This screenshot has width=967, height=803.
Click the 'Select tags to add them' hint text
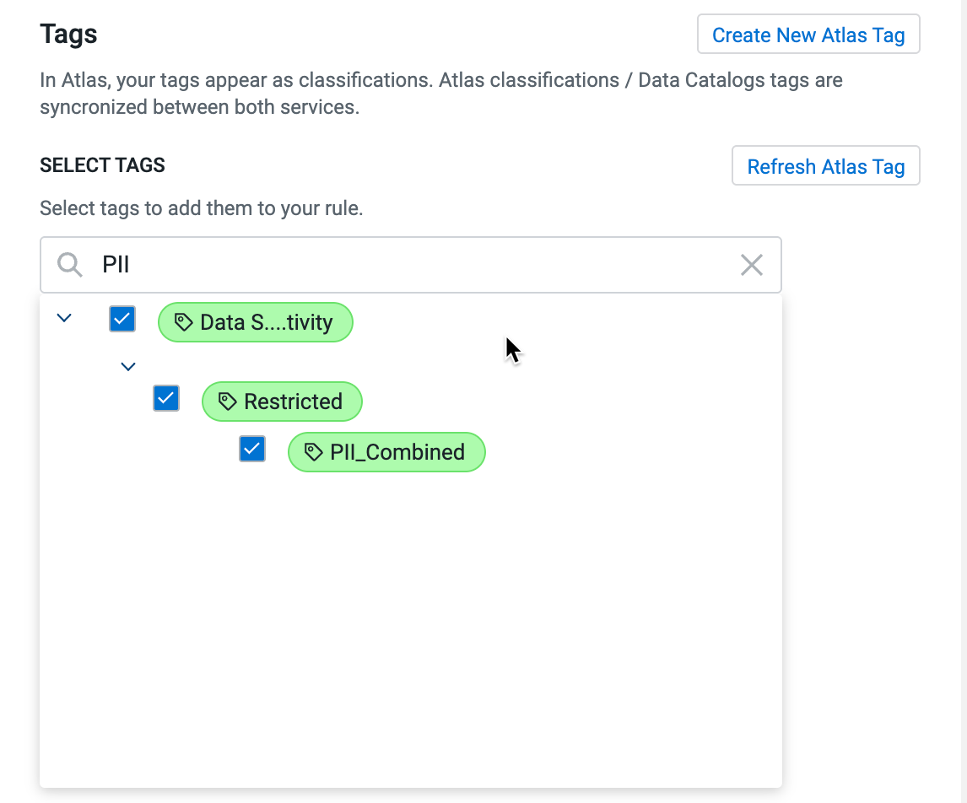click(201, 208)
